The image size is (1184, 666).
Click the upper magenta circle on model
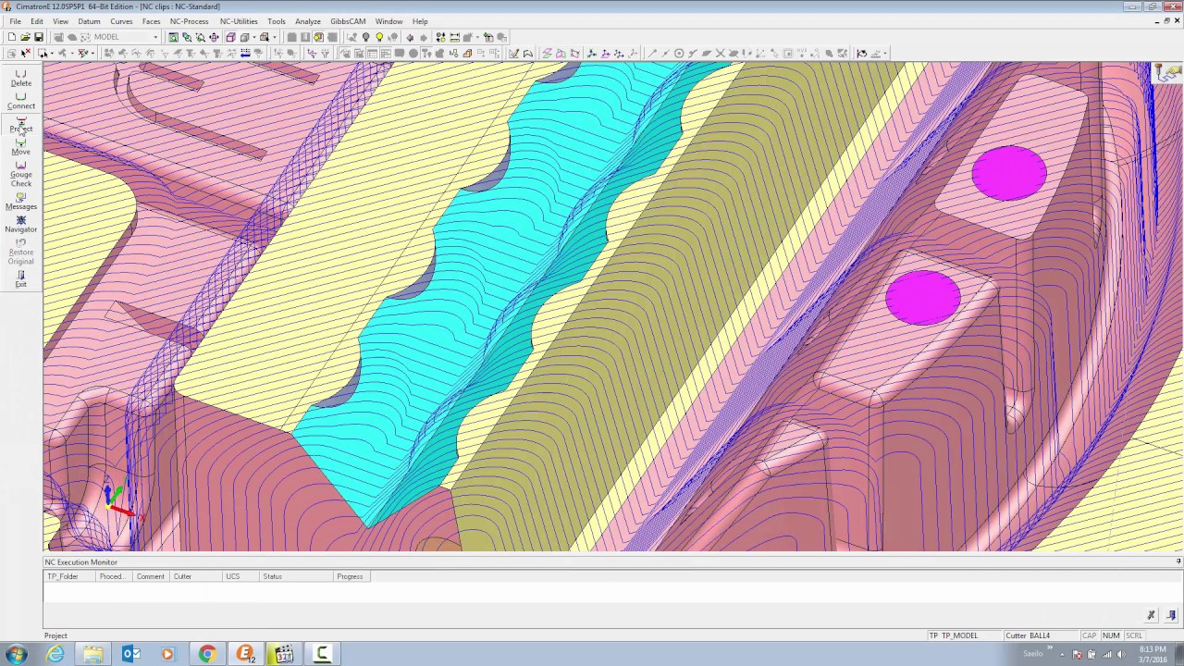(1009, 173)
